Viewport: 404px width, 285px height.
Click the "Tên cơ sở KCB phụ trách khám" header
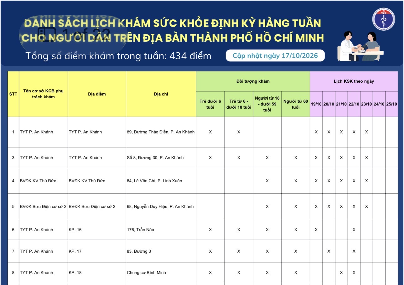click(44, 94)
